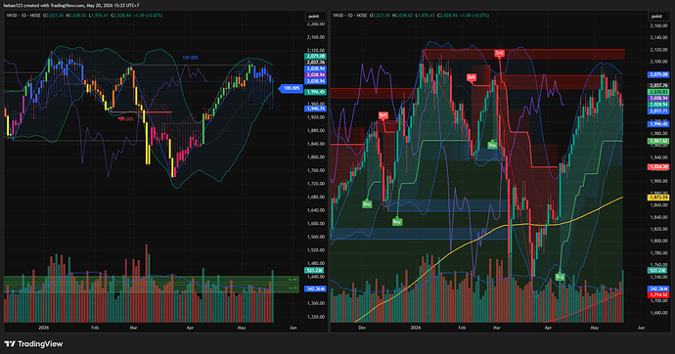Image resolution: width=675 pixels, height=354 pixels.
Task: Click the blue 100.00% callout on left price axis
Action: [291, 88]
